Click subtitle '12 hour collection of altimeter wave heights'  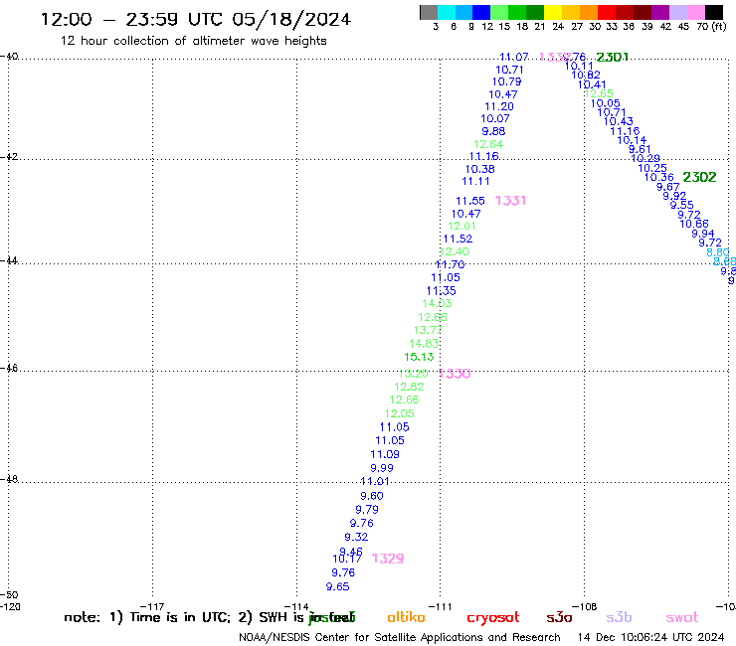[193, 41]
